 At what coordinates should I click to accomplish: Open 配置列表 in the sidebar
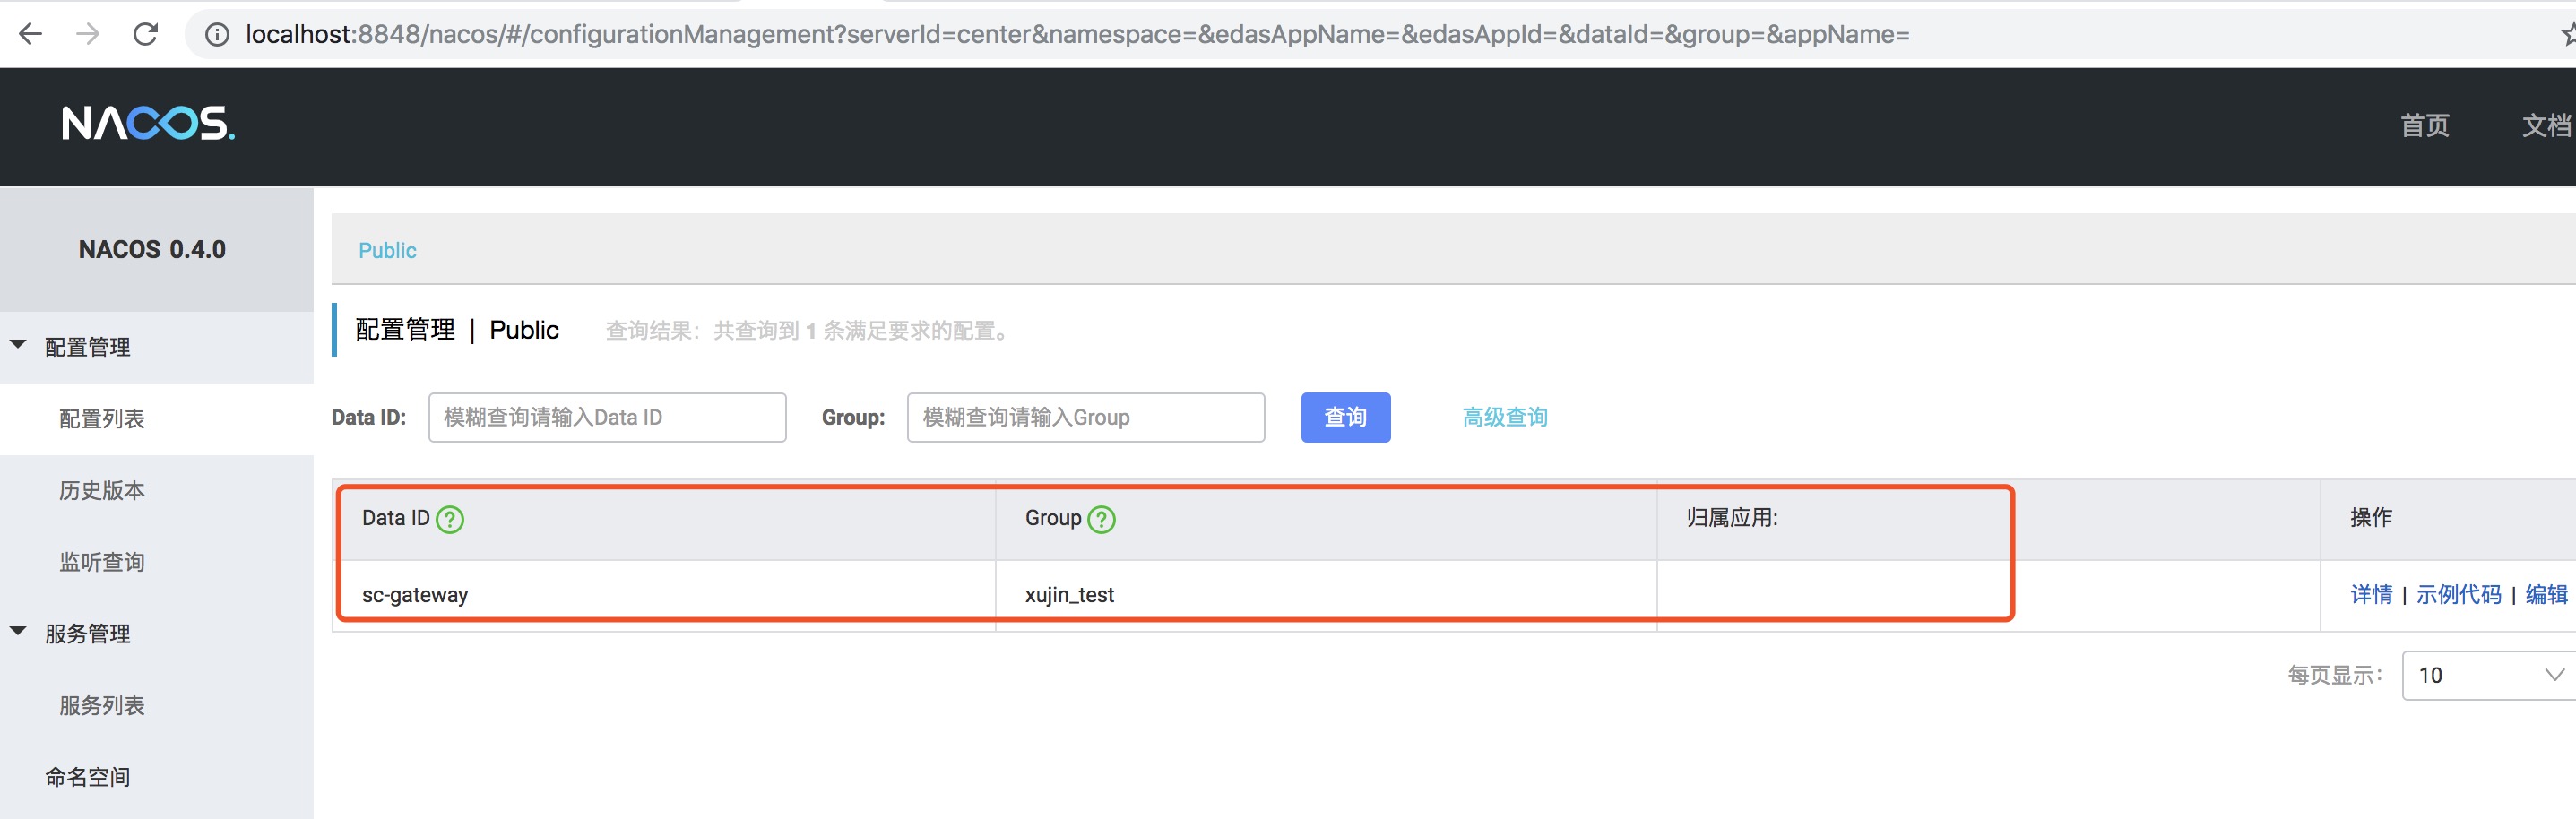[102, 419]
